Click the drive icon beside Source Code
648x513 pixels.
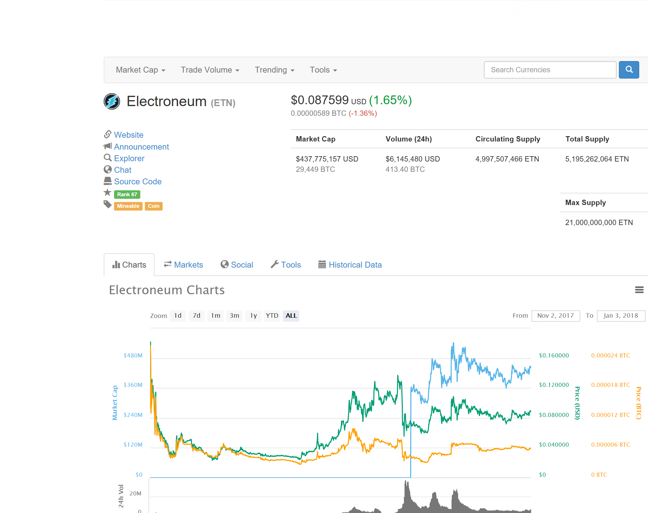107,181
